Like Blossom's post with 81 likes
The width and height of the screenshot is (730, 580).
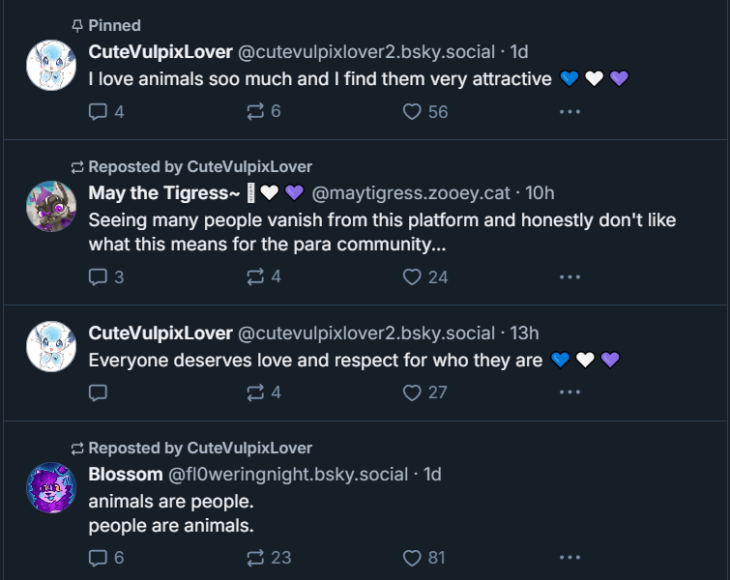413,558
